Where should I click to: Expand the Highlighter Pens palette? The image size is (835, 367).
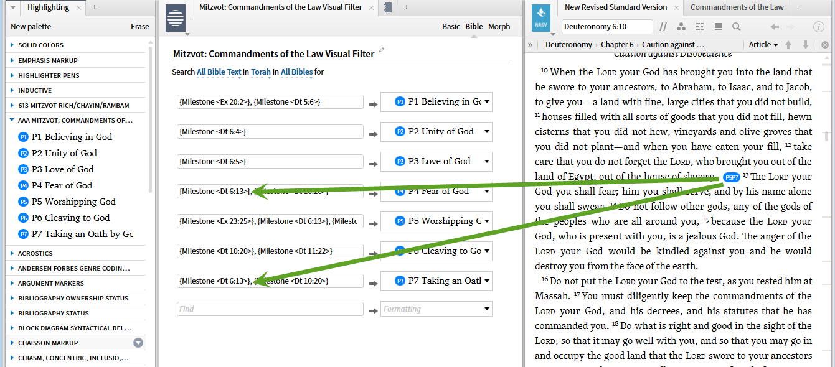12,75
